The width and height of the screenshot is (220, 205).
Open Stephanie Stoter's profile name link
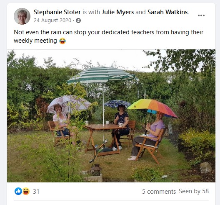(x=57, y=12)
